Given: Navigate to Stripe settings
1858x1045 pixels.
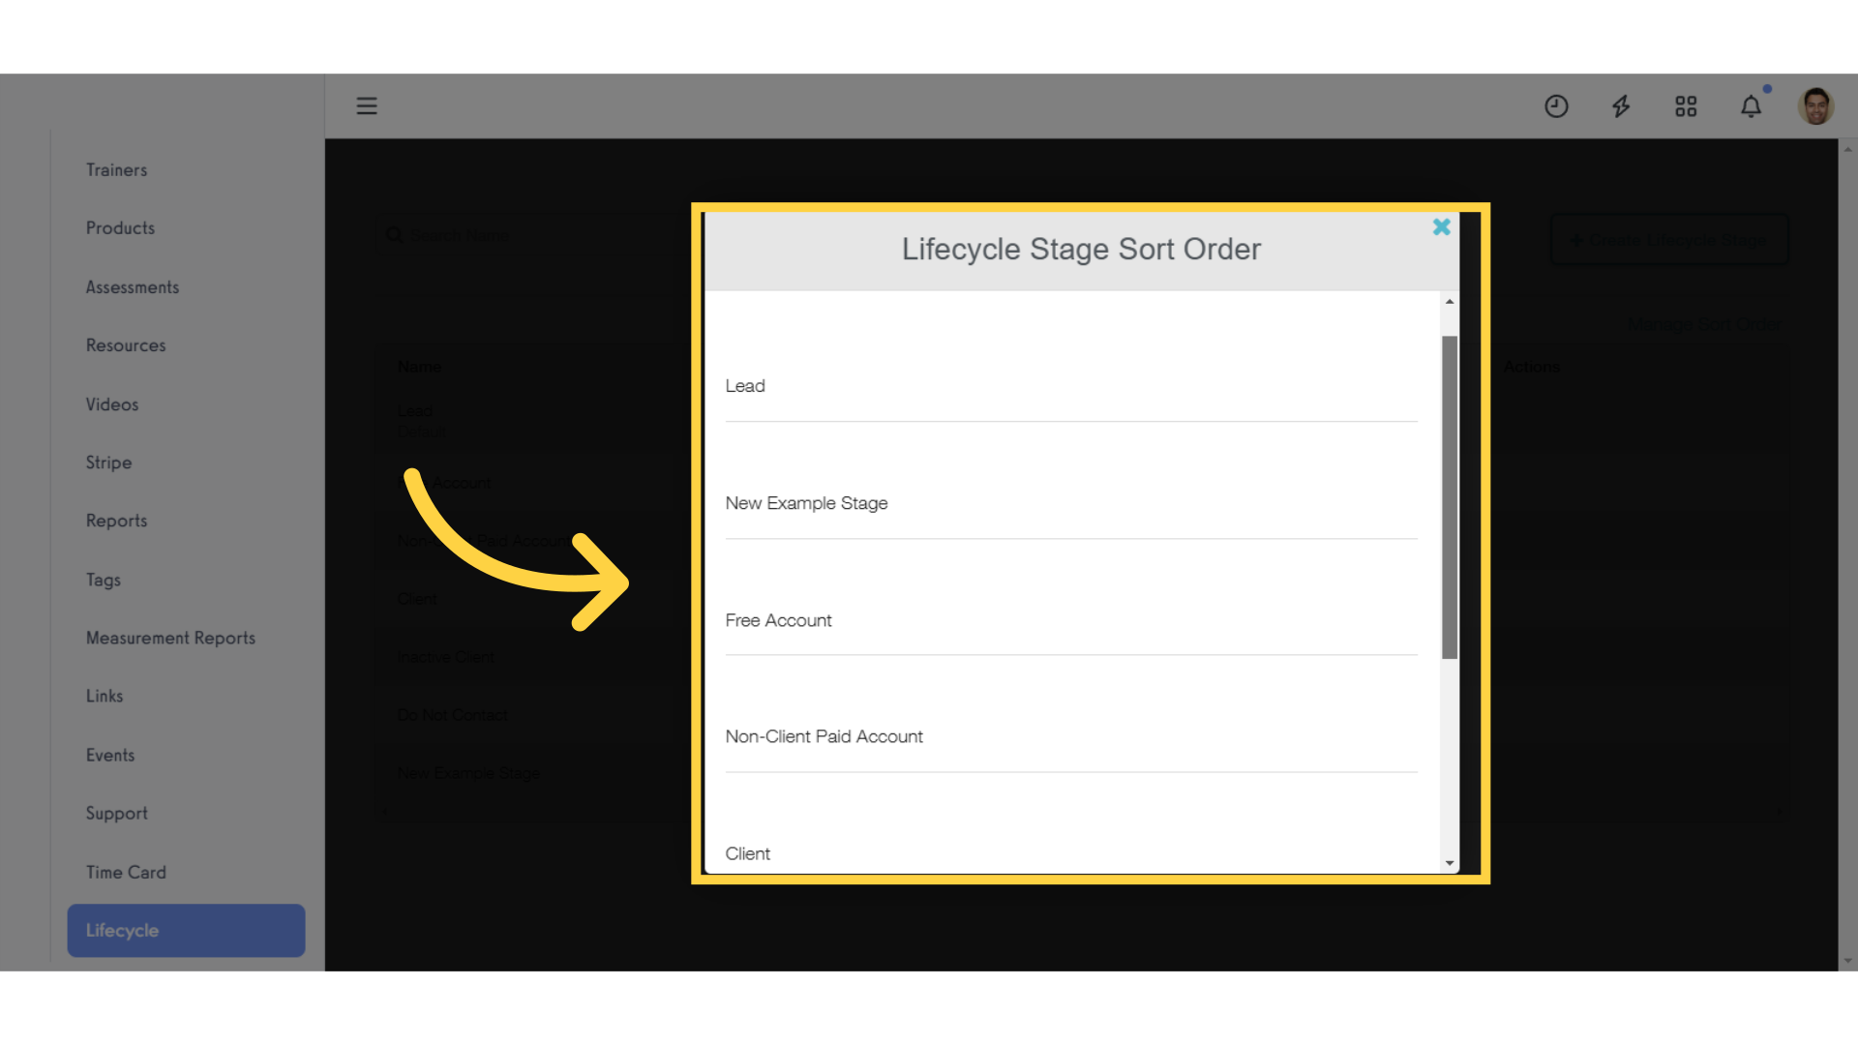Looking at the screenshot, I should click(108, 462).
